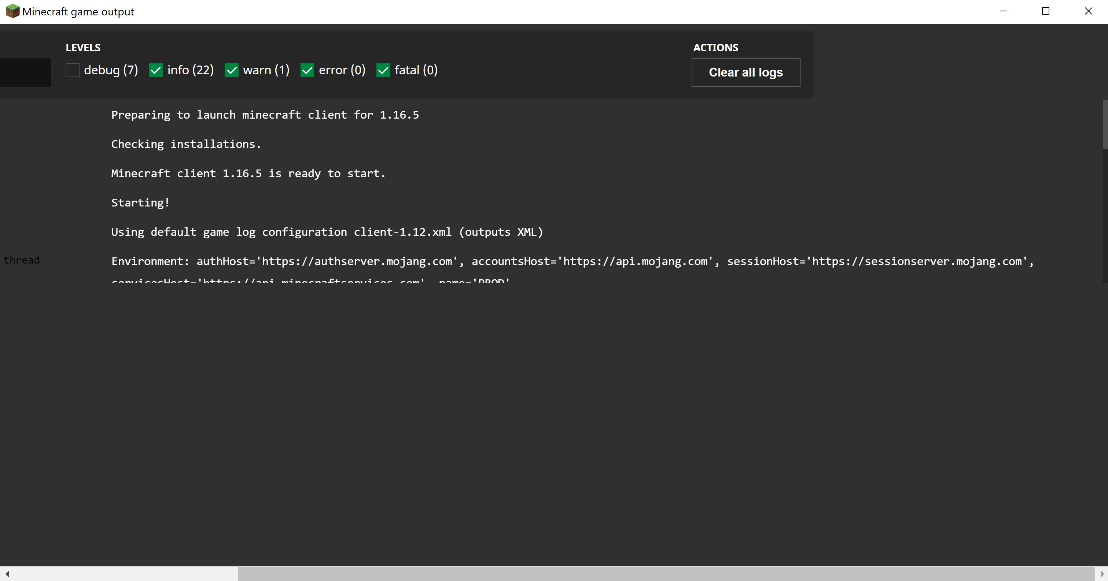Enable the debug (7) log level
Screen dimensions: 1108x581
click(73, 71)
